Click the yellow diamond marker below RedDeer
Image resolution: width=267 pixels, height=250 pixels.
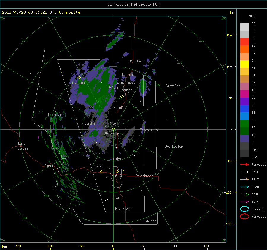coord(122,97)
